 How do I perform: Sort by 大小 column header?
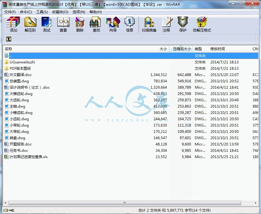157,49
